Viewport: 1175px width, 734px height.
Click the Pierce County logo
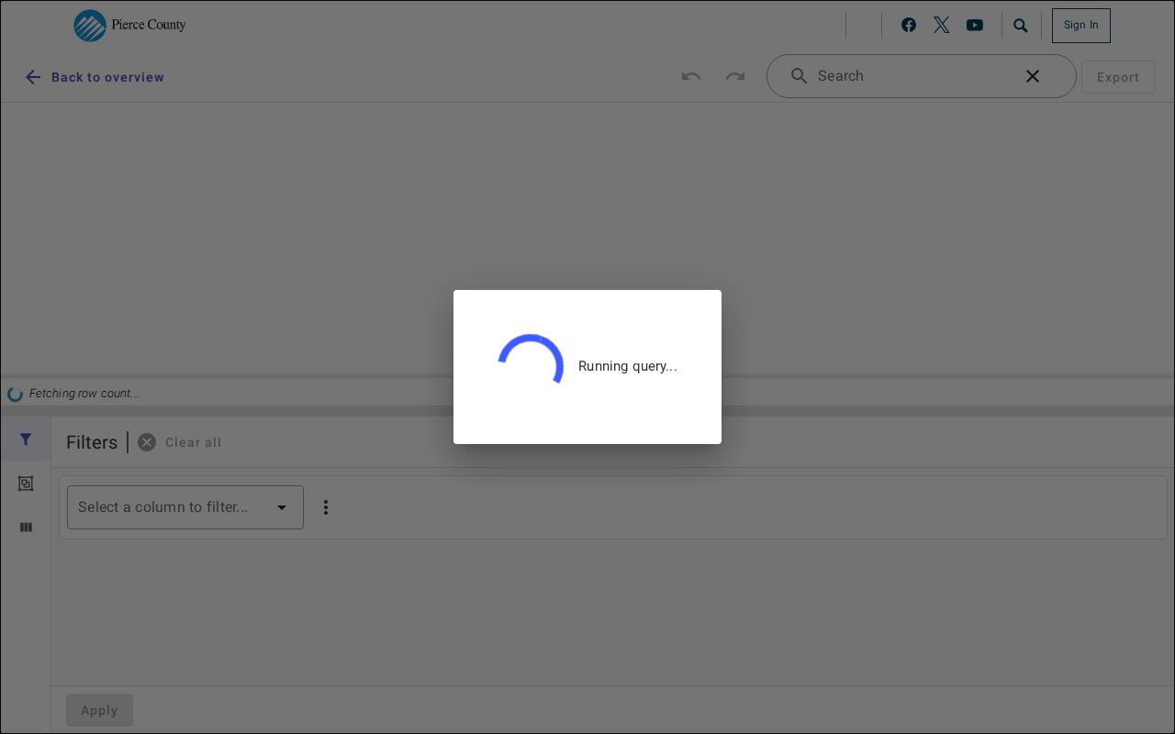pos(129,26)
